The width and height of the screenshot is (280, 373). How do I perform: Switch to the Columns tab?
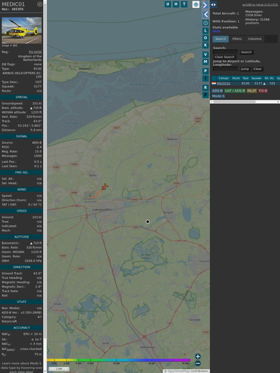pyautogui.click(x=254, y=39)
